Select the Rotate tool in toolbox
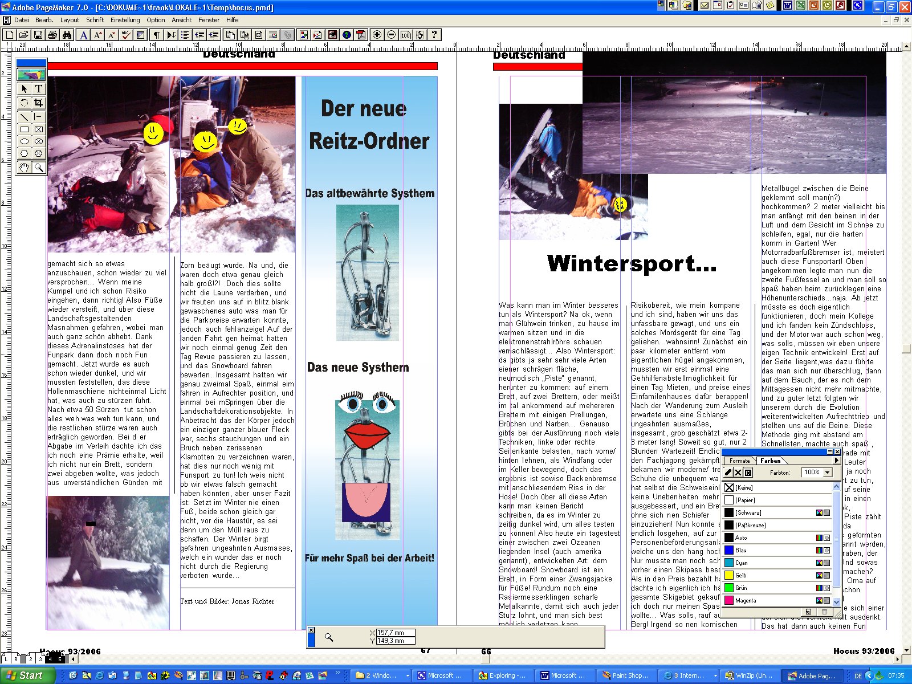Screen dimensions: 912x684 pyautogui.click(x=24, y=103)
